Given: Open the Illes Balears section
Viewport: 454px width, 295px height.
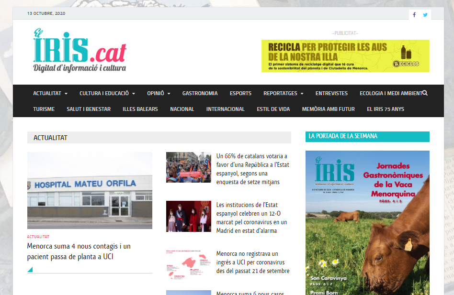Looking at the screenshot, I should click(140, 109).
